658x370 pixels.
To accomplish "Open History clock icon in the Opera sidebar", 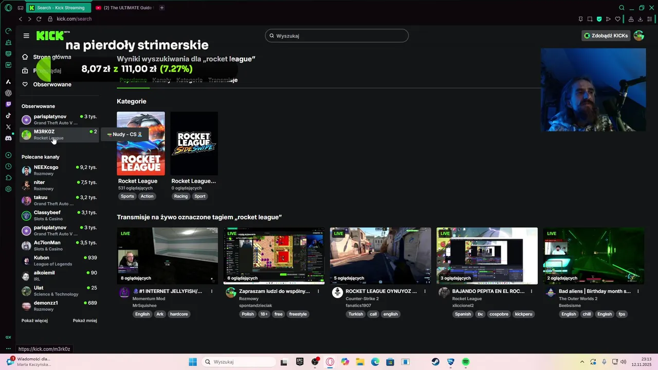I will (x=8, y=166).
